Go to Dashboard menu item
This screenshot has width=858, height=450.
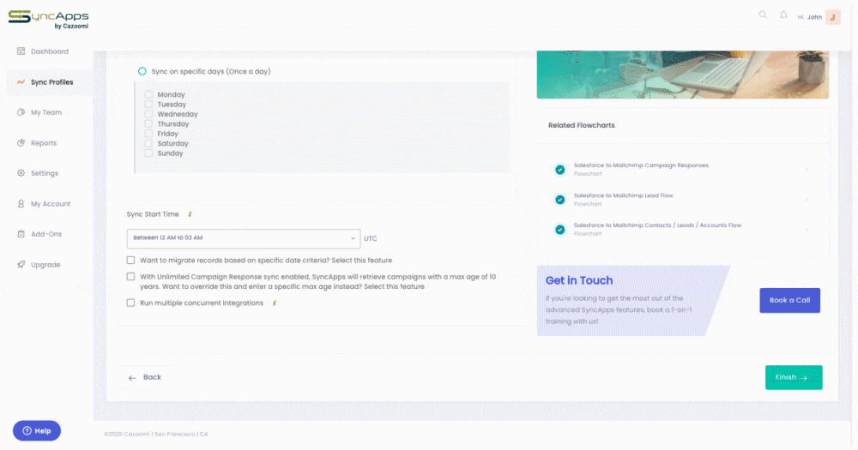click(49, 51)
